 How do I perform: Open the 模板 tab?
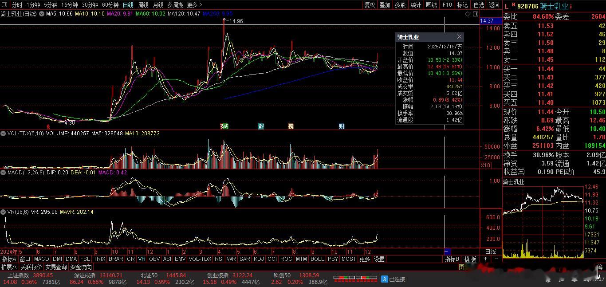(470, 259)
